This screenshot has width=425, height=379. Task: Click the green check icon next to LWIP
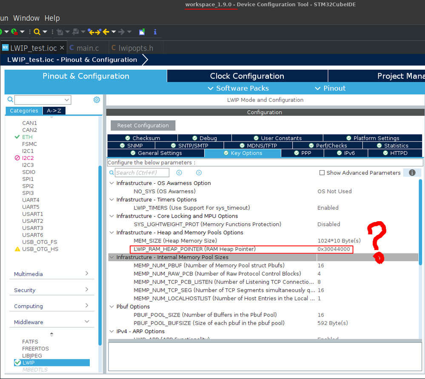(x=17, y=362)
